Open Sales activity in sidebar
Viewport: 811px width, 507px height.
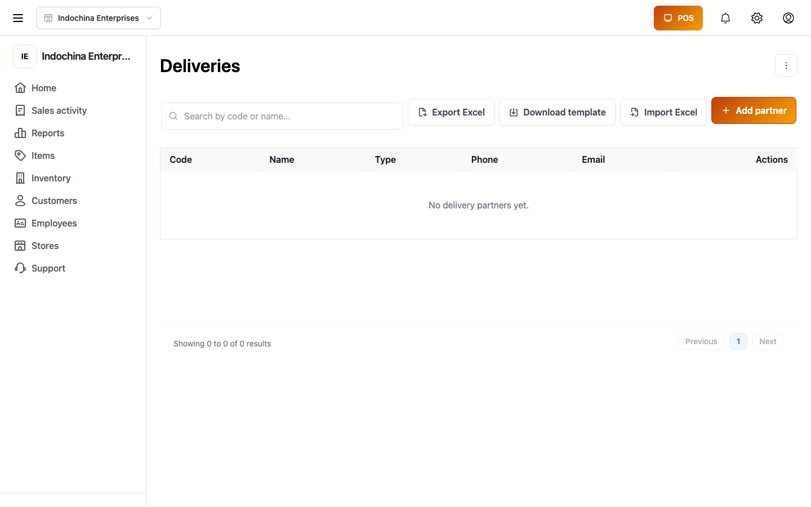coord(59,110)
